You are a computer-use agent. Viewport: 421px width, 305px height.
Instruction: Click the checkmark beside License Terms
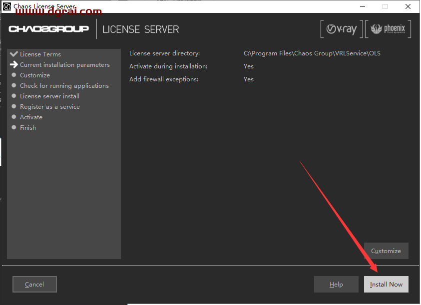coord(14,54)
